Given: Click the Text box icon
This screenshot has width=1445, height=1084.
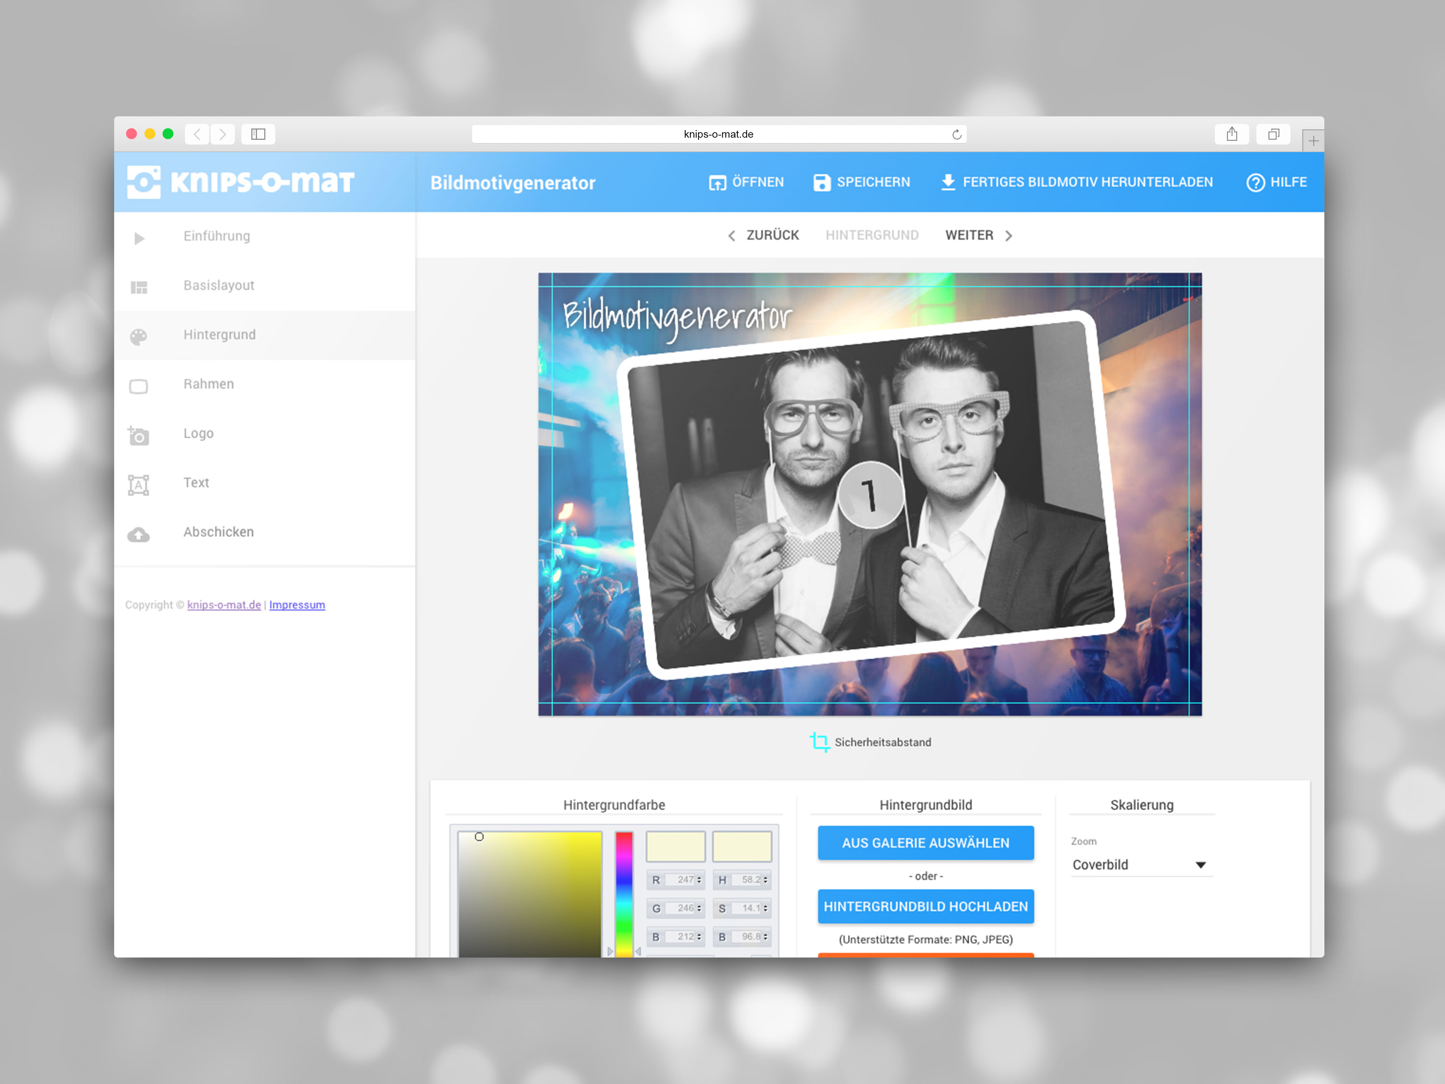Looking at the screenshot, I should 138,485.
